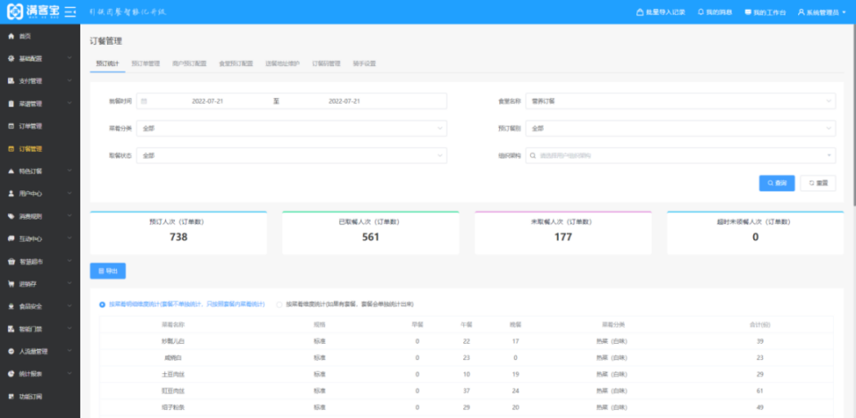The width and height of the screenshot is (856, 418).
Task: Click the 我的工作台 monitor icon
Action: pyautogui.click(x=747, y=13)
